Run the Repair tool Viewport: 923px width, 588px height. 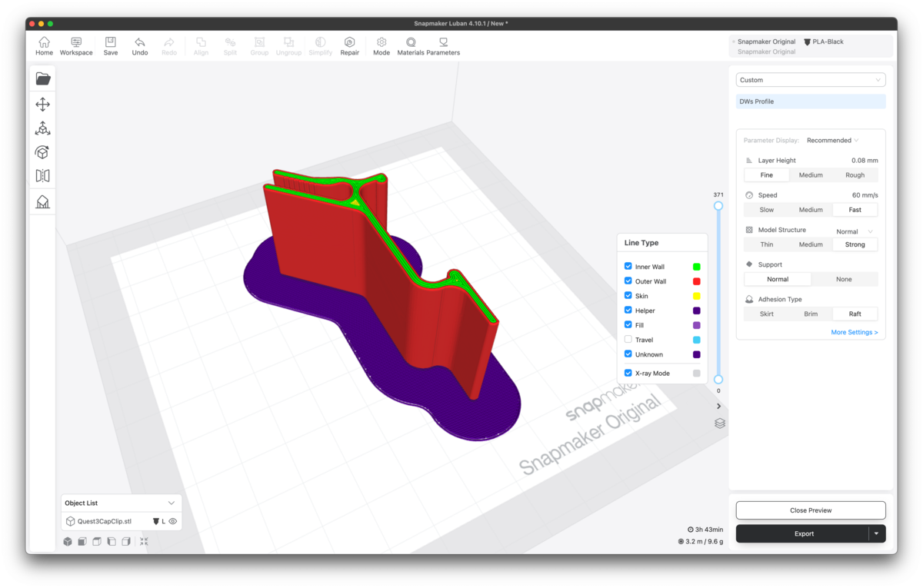pos(350,46)
